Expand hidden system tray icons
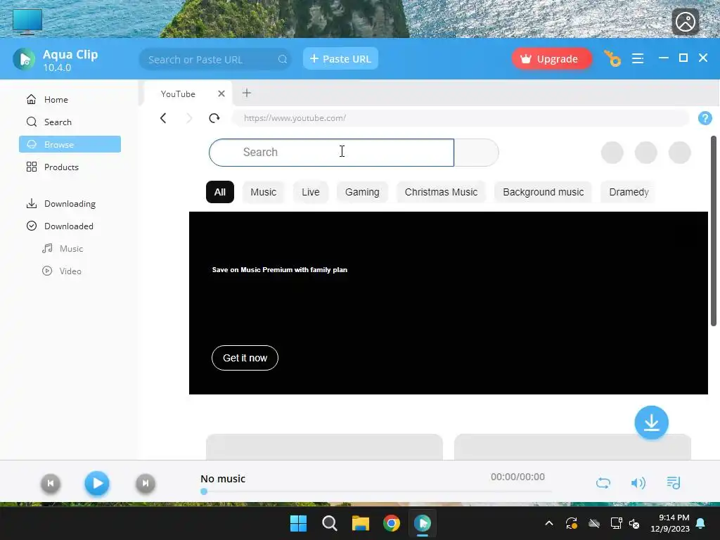The width and height of the screenshot is (720, 540). coord(548,523)
